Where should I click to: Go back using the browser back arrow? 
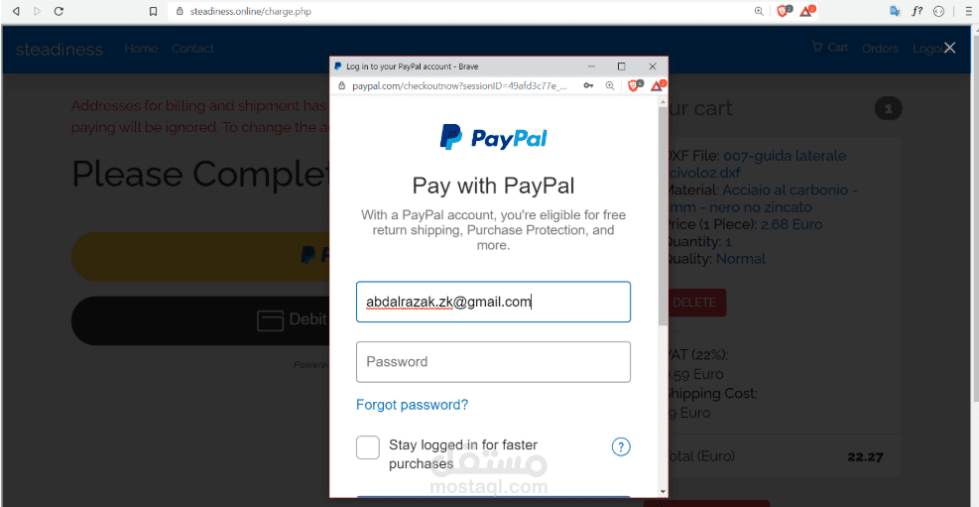[x=16, y=11]
